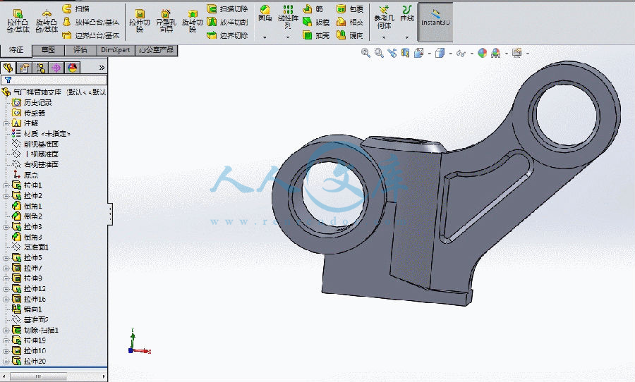
Task: Click the Previous View icon
Action: click(x=392, y=53)
